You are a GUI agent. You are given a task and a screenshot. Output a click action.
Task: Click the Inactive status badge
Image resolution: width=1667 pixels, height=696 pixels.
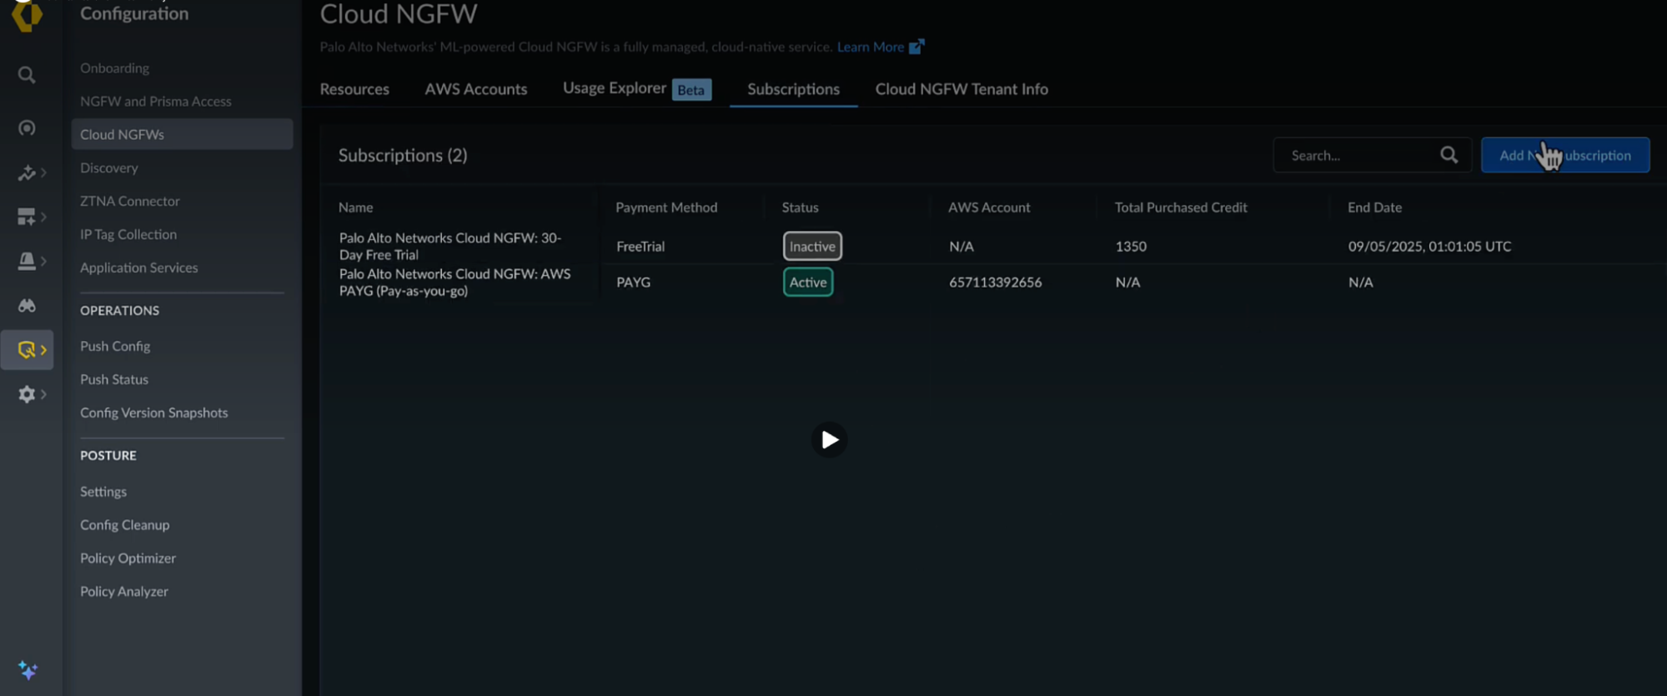click(812, 247)
